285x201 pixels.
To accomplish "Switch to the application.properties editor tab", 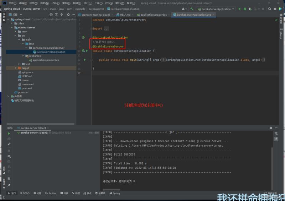I will tap(153, 15).
